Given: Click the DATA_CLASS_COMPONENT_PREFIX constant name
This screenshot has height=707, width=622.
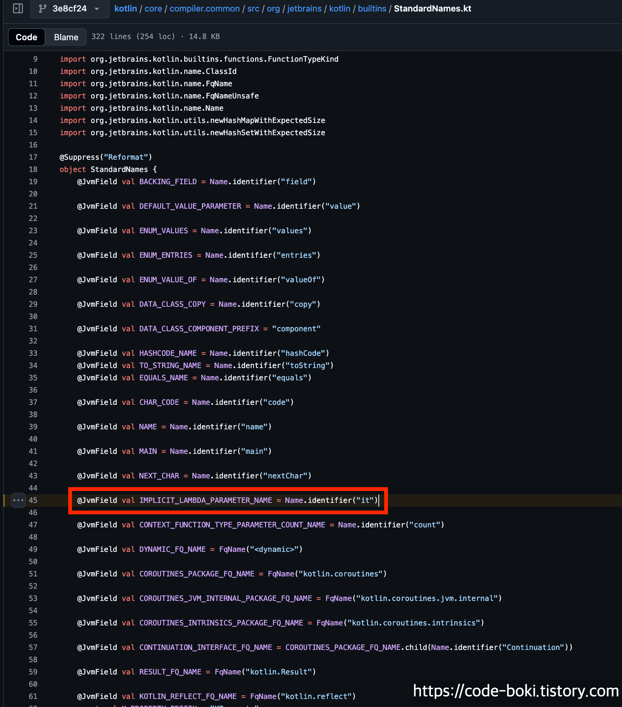Looking at the screenshot, I should (x=199, y=329).
